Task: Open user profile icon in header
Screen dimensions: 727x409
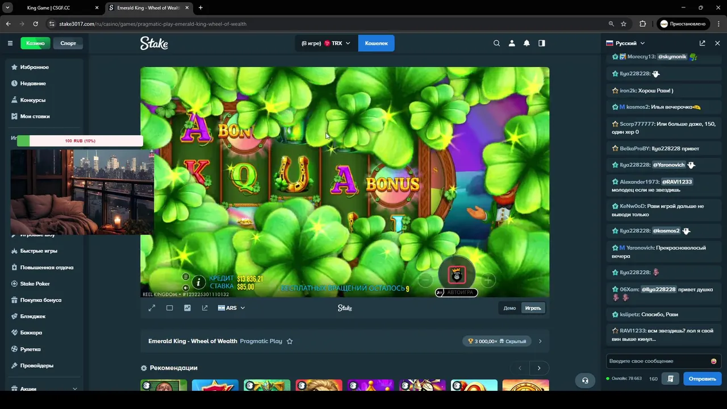Action: tap(512, 43)
